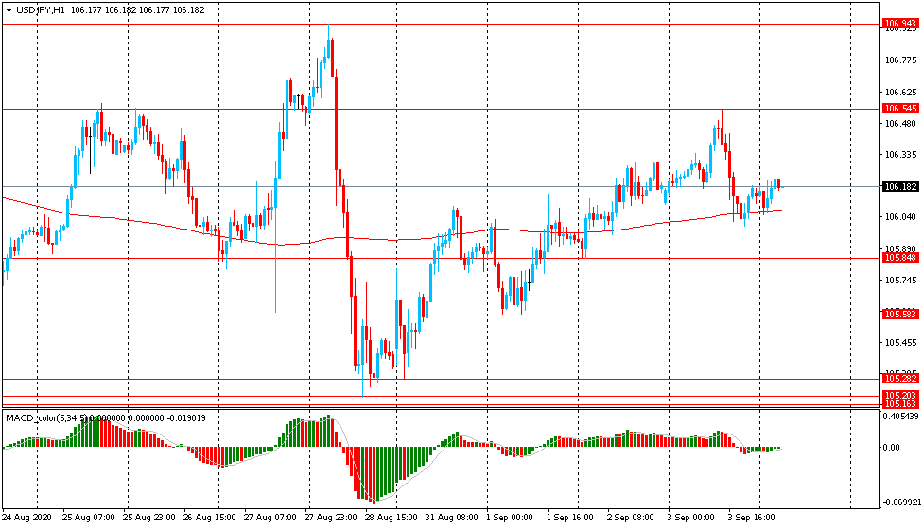923x528 pixels.
Task: Click the triangle arrow beside USDJPY,H1
Action: 9,10
